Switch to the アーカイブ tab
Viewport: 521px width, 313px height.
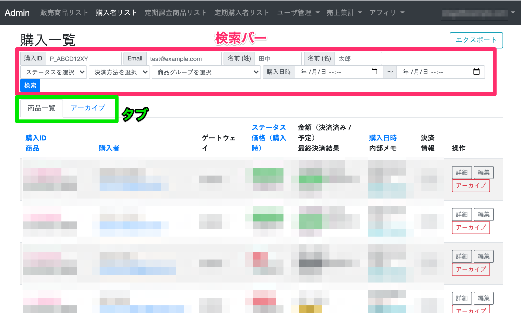click(88, 108)
